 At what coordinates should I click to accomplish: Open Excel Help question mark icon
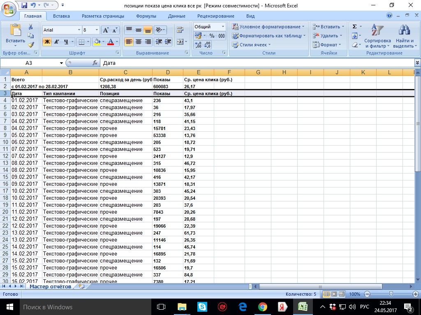tap(389, 16)
